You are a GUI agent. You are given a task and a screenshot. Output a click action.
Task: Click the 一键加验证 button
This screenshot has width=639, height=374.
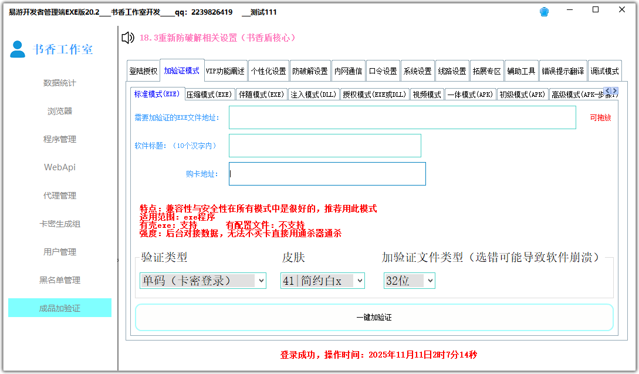point(375,317)
